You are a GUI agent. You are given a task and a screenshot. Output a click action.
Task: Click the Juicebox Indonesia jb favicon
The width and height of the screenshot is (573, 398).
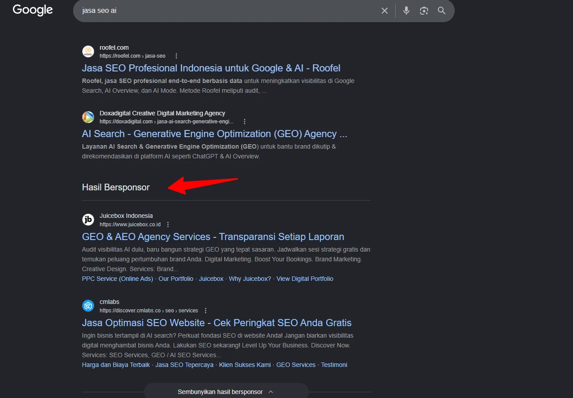pyautogui.click(x=88, y=220)
